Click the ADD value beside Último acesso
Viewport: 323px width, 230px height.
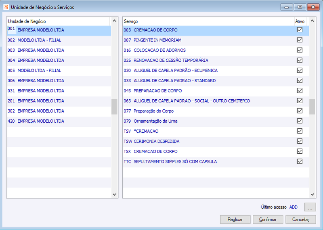(x=294, y=207)
